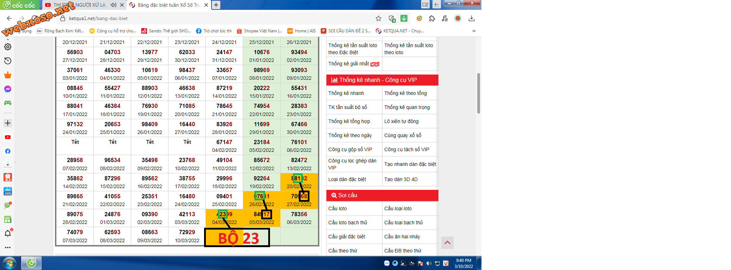Click the red scroll-to-top arrow button
The width and height of the screenshot is (731, 270).
pyautogui.click(x=447, y=243)
